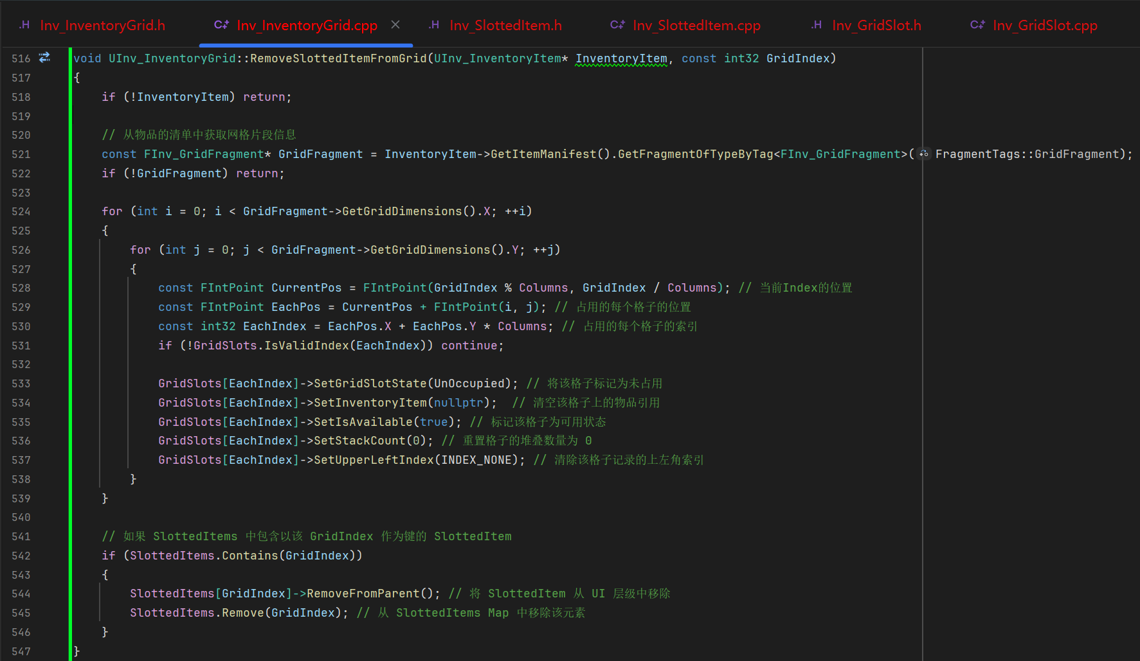The image size is (1140, 661).
Task: Open the Inv_SlottedItem.h tab
Action: [x=495, y=25]
